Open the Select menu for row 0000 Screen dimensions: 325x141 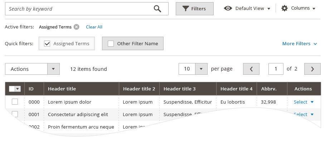point(304,102)
